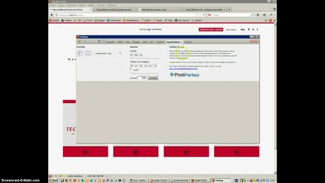The height and width of the screenshot is (183, 325).
Task: Open Resize menu in Web Developer toolbar
Action: tap(158, 20)
